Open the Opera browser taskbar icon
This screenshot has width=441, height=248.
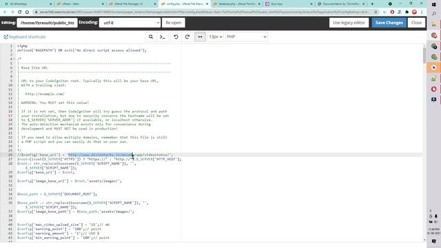[x=433, y=89]
